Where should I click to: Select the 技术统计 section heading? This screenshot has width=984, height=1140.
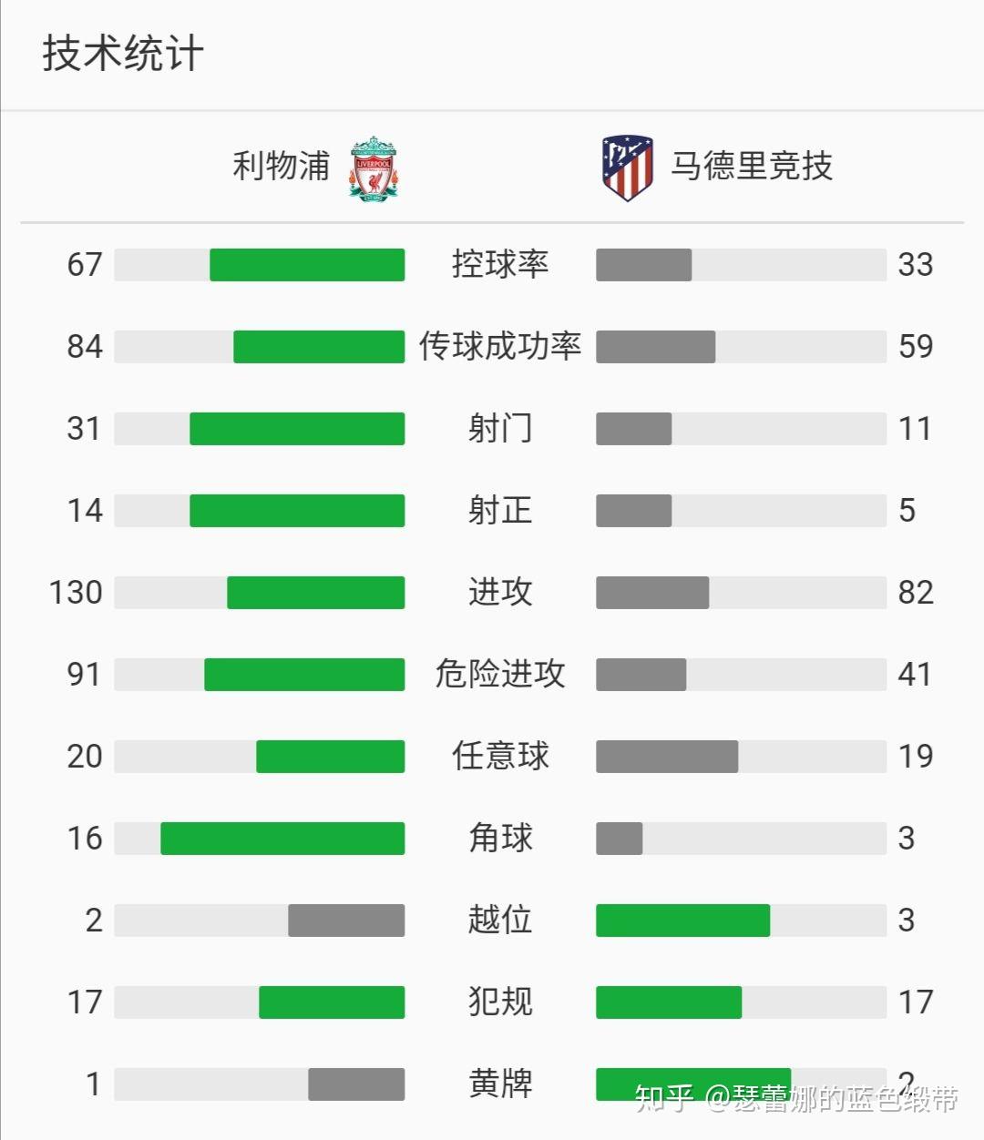click(123, 53)
